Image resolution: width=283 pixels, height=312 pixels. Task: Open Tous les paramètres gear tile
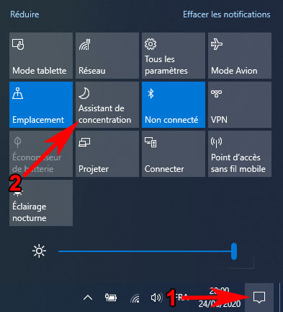(174, 56)
